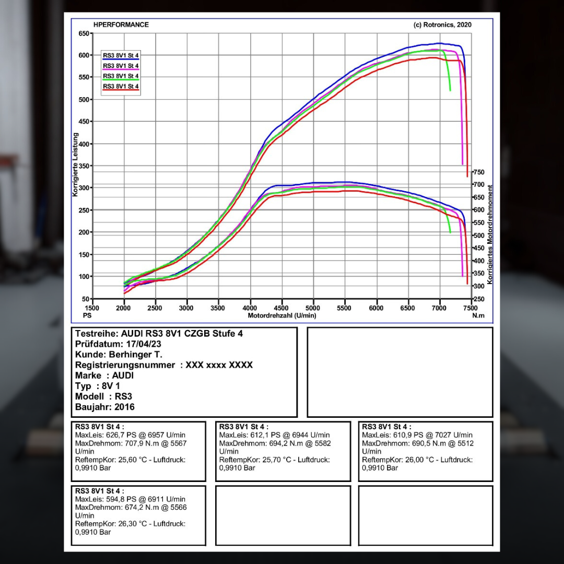The width and height of the screenshot is (564, 564).
Task: Click the HPERFORMANCE title above the chart
Action: [121, 25]
